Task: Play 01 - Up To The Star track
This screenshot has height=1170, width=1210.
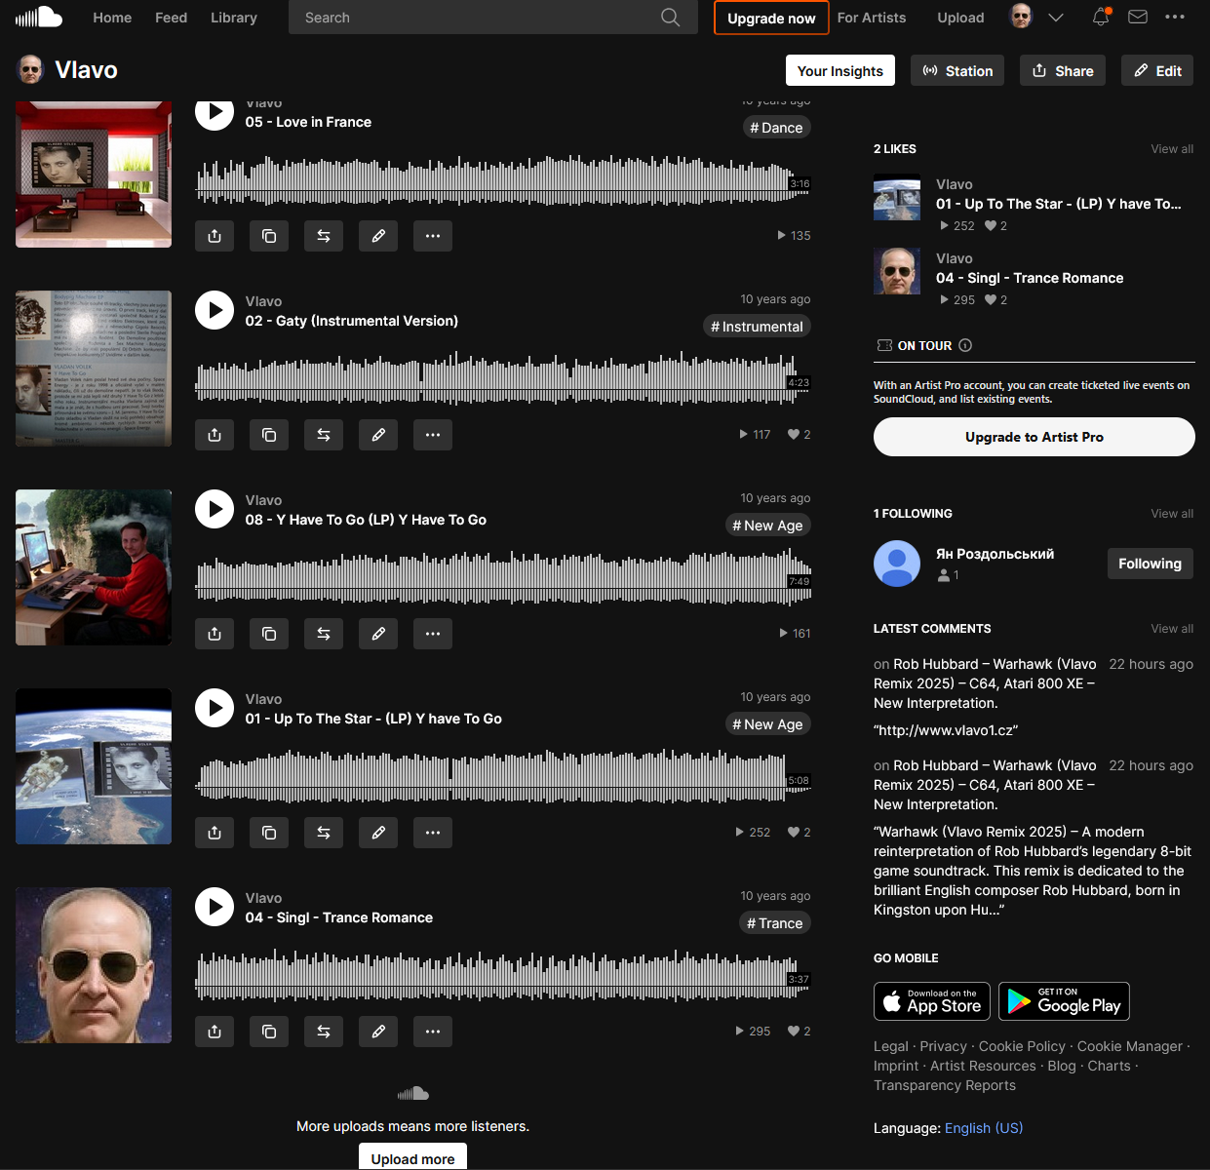Action: pyautogui.click(x=215, y=708)
